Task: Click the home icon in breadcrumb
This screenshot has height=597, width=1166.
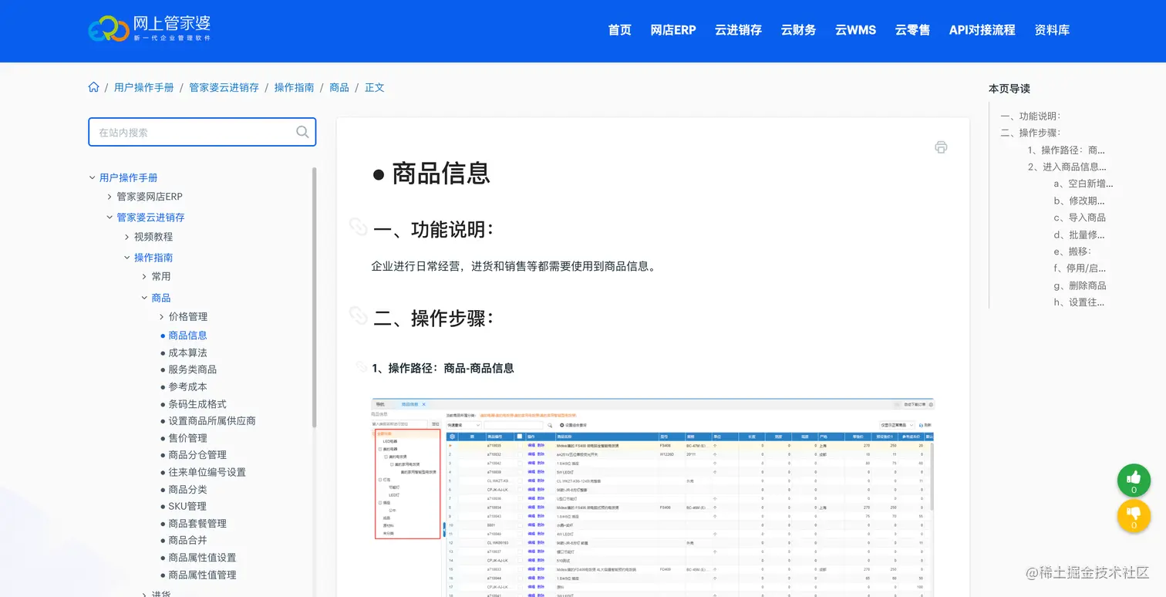Action: coord(94,87)
